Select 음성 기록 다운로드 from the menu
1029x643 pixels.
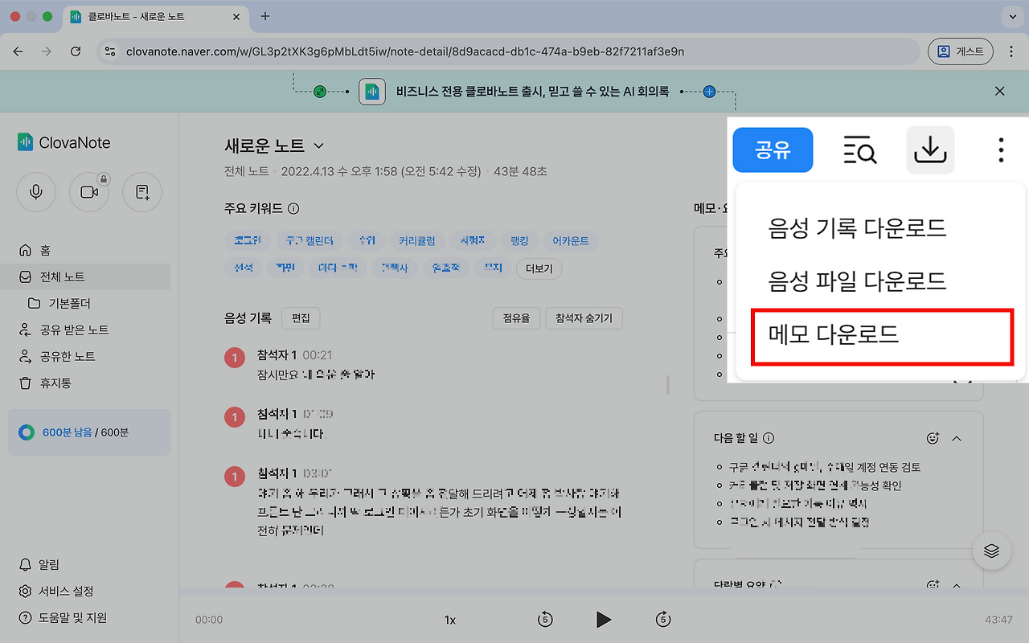[x=857, y=228]
